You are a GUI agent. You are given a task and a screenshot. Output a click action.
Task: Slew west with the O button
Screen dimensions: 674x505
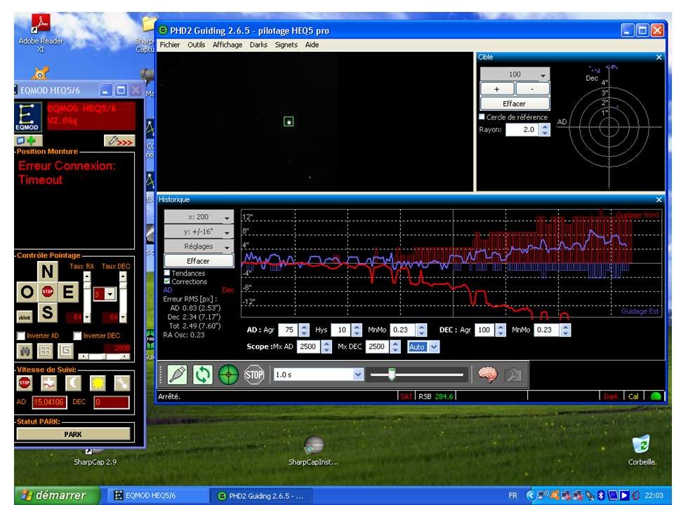click(27, 292)
